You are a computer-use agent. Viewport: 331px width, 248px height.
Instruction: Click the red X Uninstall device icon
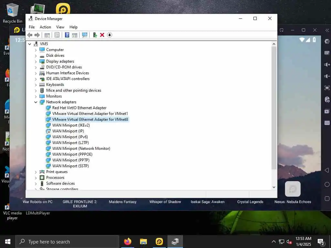[102, 35]
